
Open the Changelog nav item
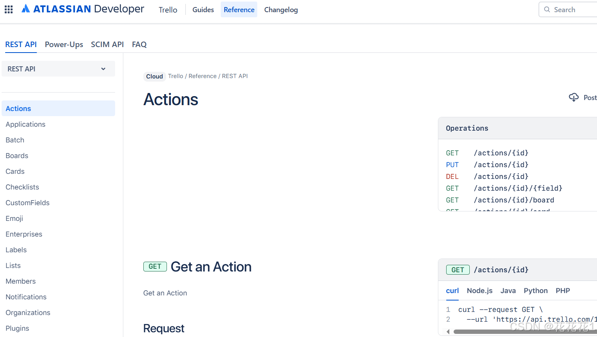pos(281,10)
